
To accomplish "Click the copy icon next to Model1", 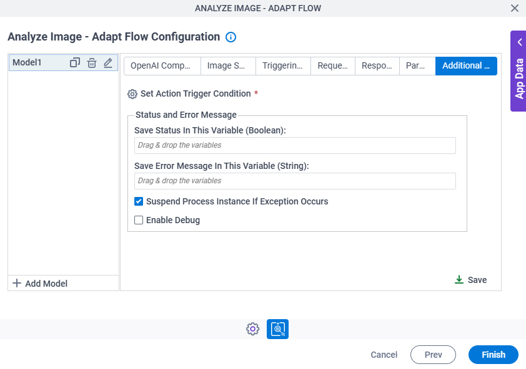I will [74, 62].
